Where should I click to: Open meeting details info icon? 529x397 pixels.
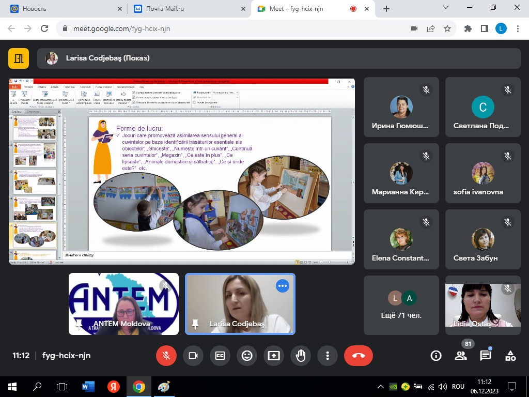(436, 356)
